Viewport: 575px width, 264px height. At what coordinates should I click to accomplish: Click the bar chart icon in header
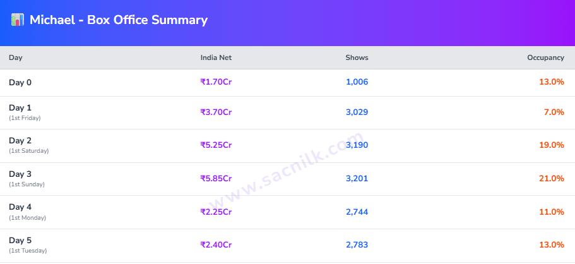click(x=18, y=20)
